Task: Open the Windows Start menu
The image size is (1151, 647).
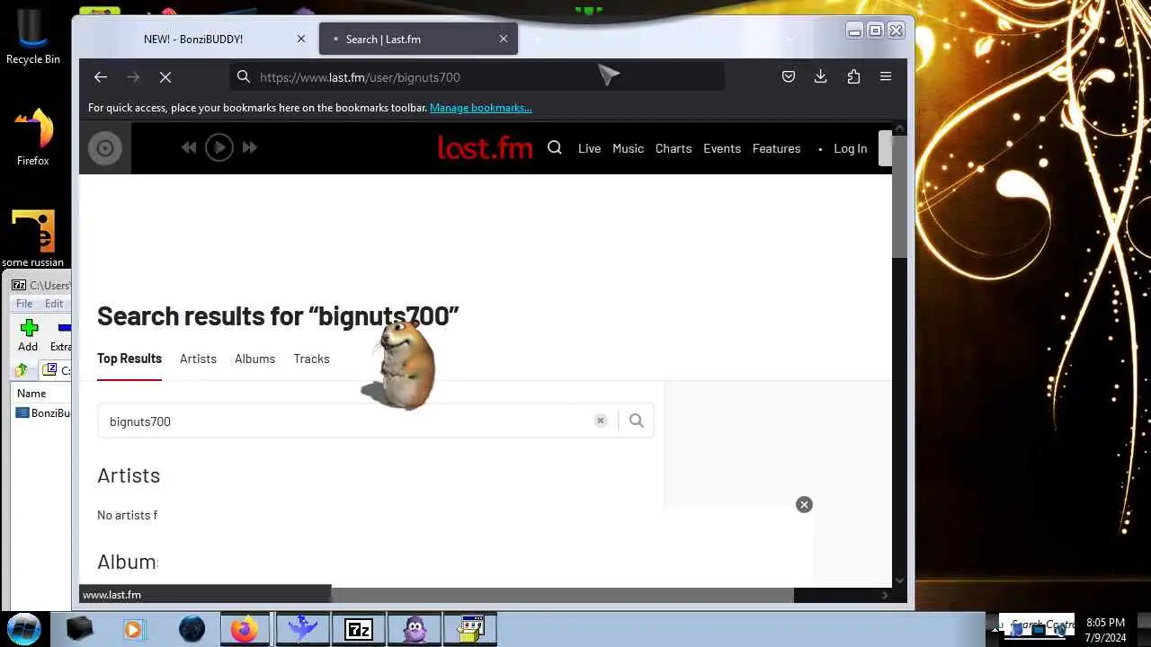Action: coord(24,628)
